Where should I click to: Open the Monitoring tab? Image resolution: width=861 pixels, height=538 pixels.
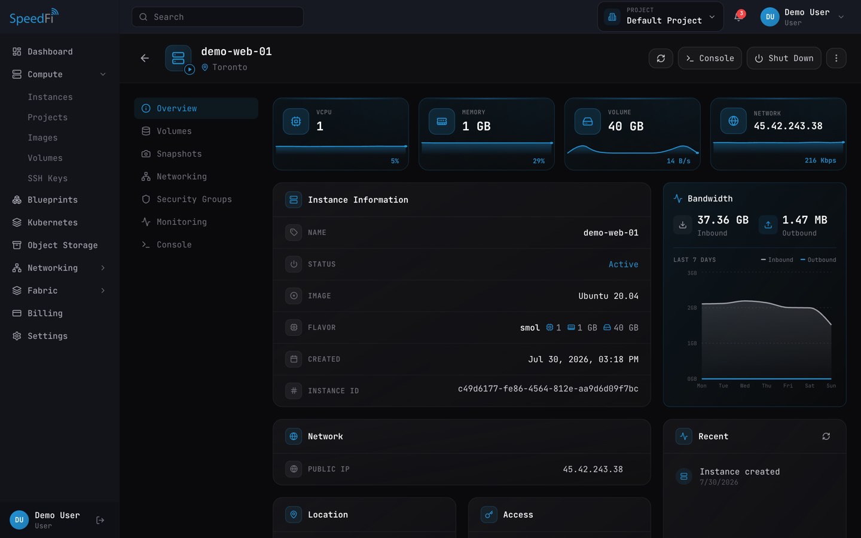pos(196,222)
